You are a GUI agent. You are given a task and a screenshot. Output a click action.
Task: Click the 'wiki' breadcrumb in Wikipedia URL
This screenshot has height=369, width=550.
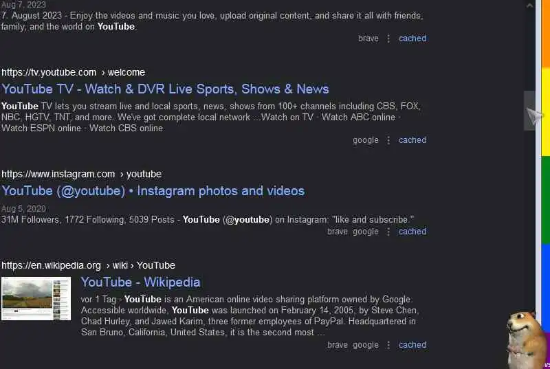(x=120, y=265)
